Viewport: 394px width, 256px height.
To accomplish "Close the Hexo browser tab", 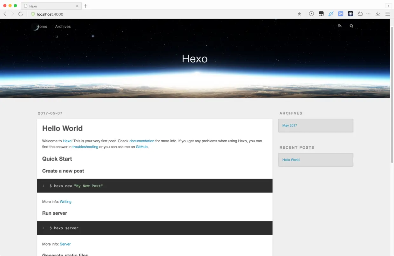I will pyautogui.click(x=77, y=6).
